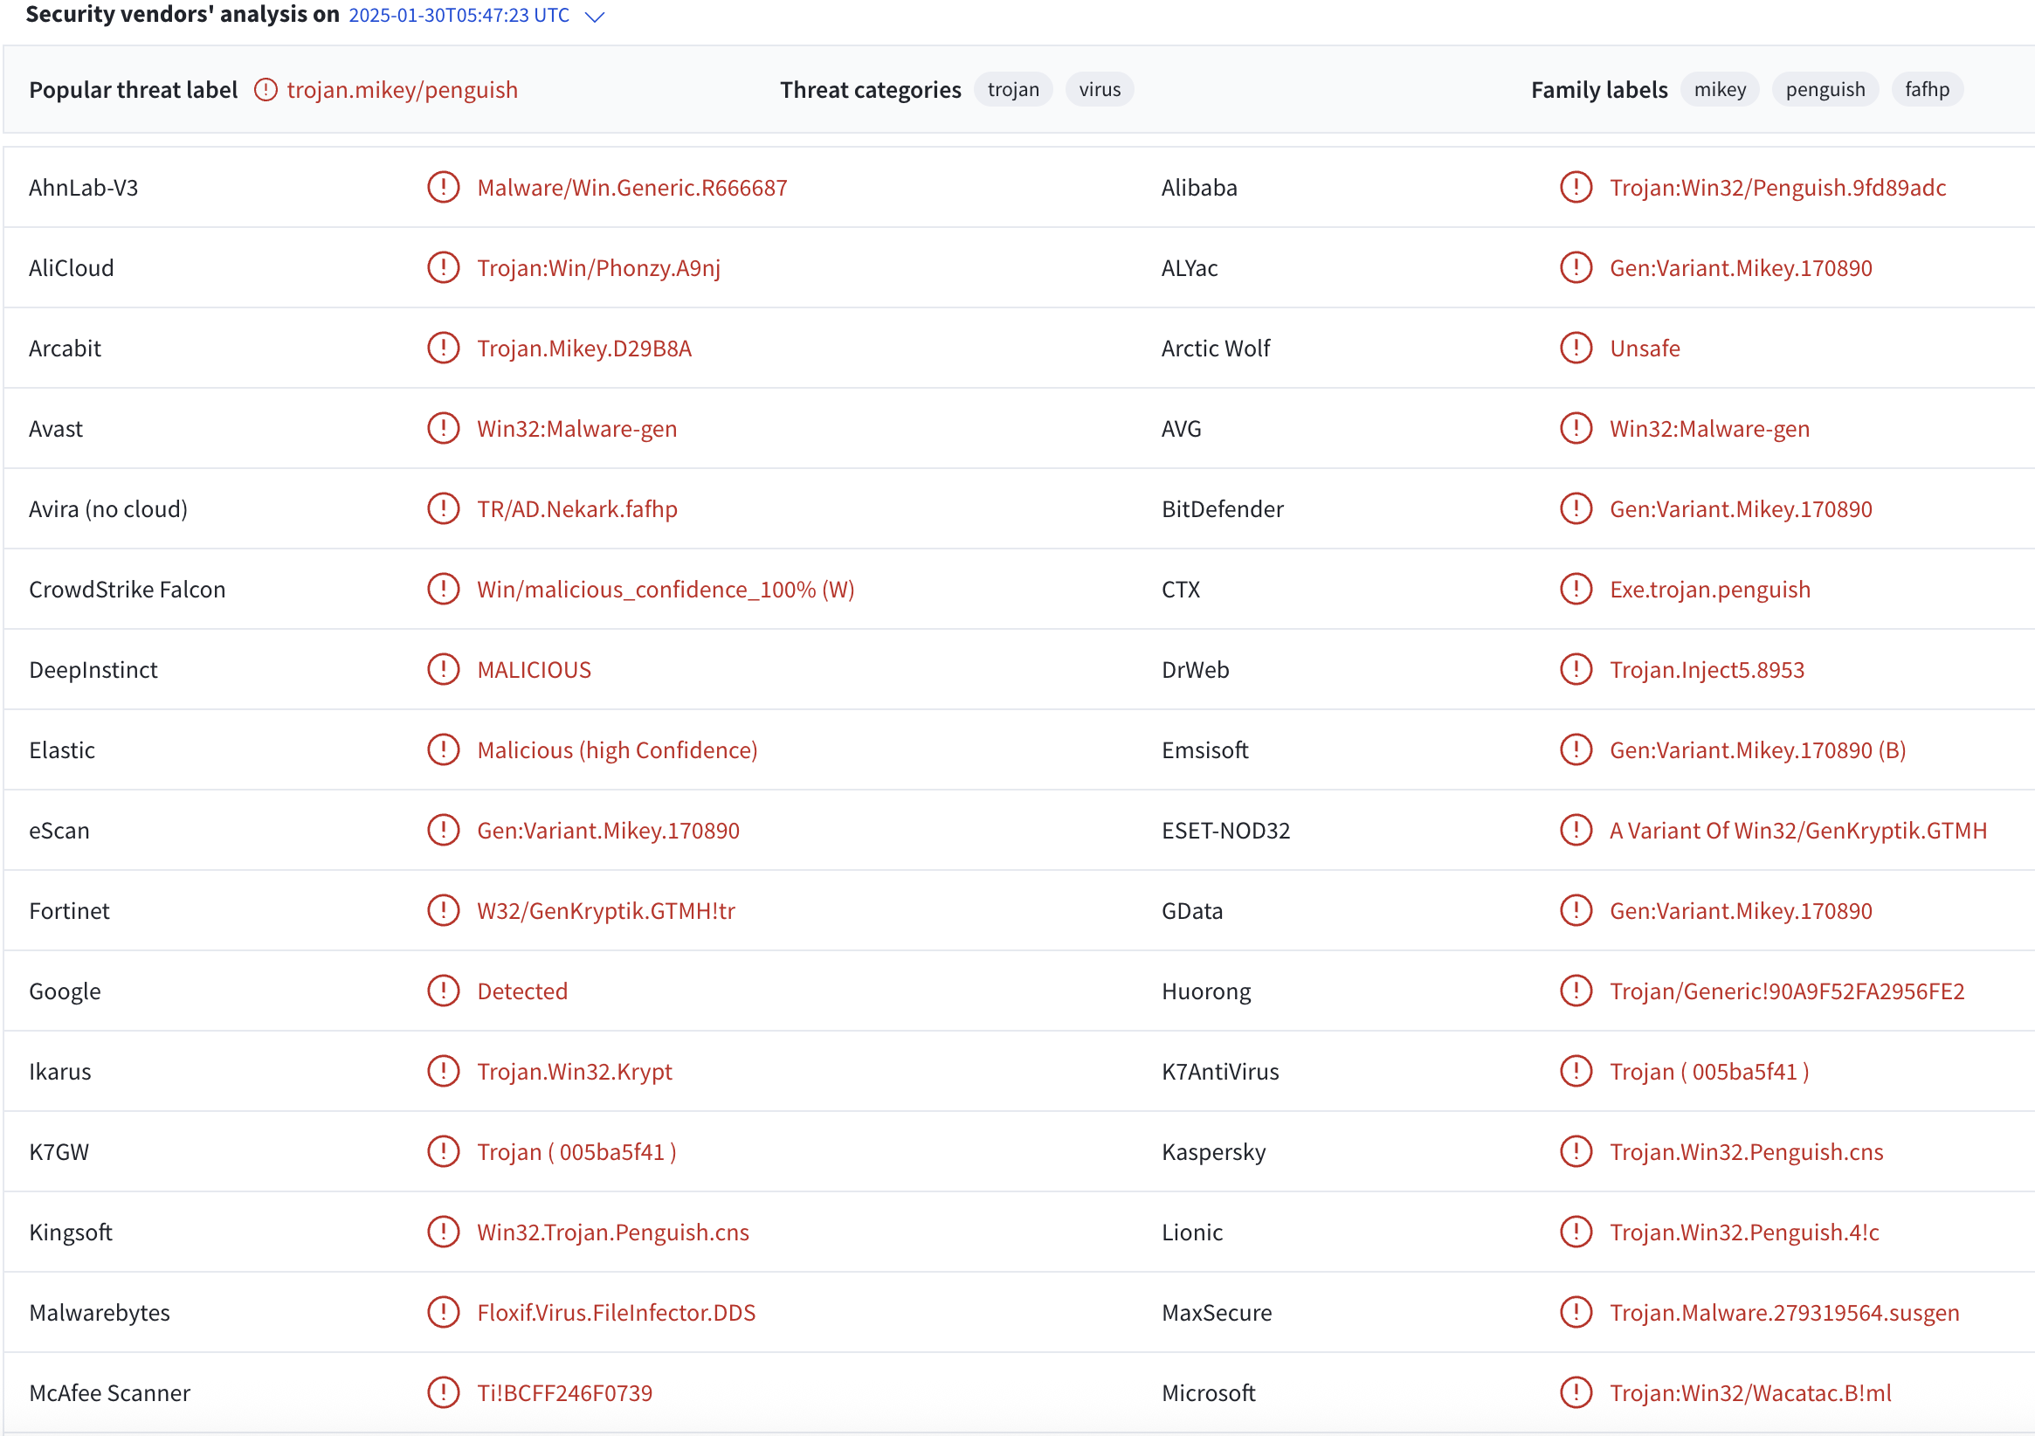Click the alert icon in the K7GW row
The height and width of the screenshot is (1436, 2035).
tap(443, 1151)
